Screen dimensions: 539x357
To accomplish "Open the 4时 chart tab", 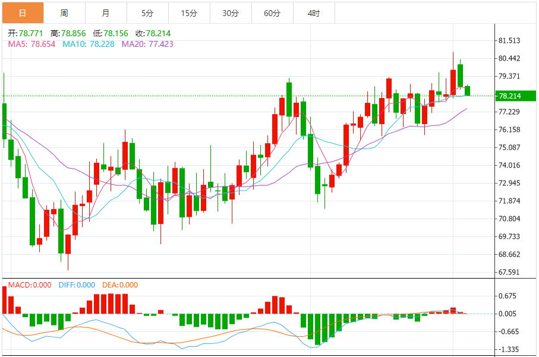I will pyautogui.click(x=314, y=13).
